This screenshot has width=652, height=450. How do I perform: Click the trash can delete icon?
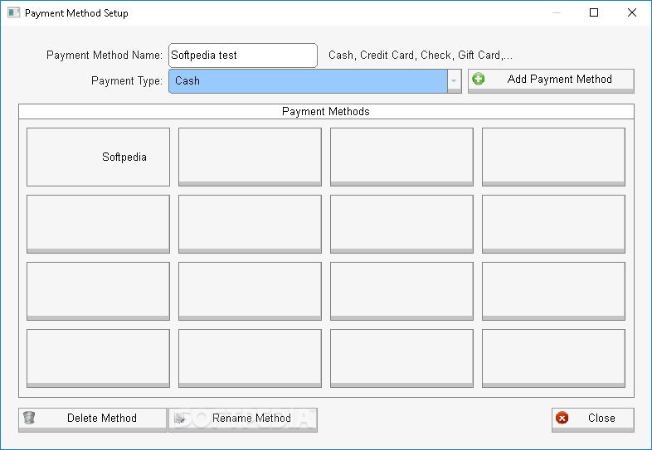pos(29,418)
